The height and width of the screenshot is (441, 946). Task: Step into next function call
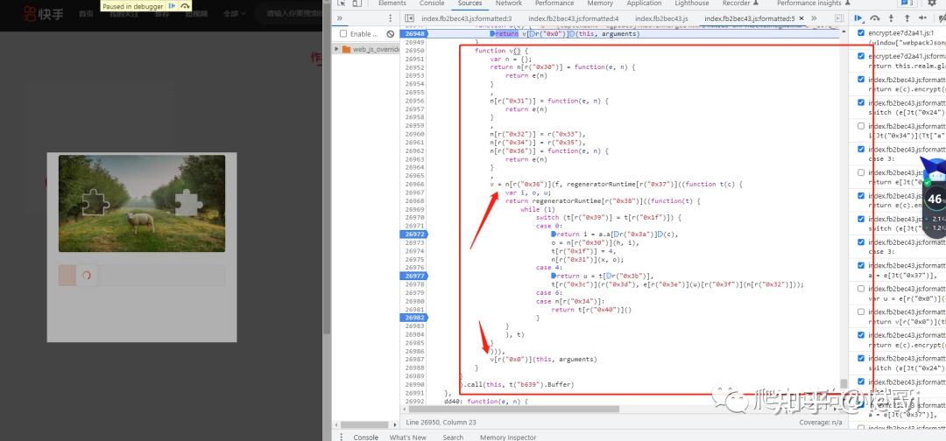point(891,18)
